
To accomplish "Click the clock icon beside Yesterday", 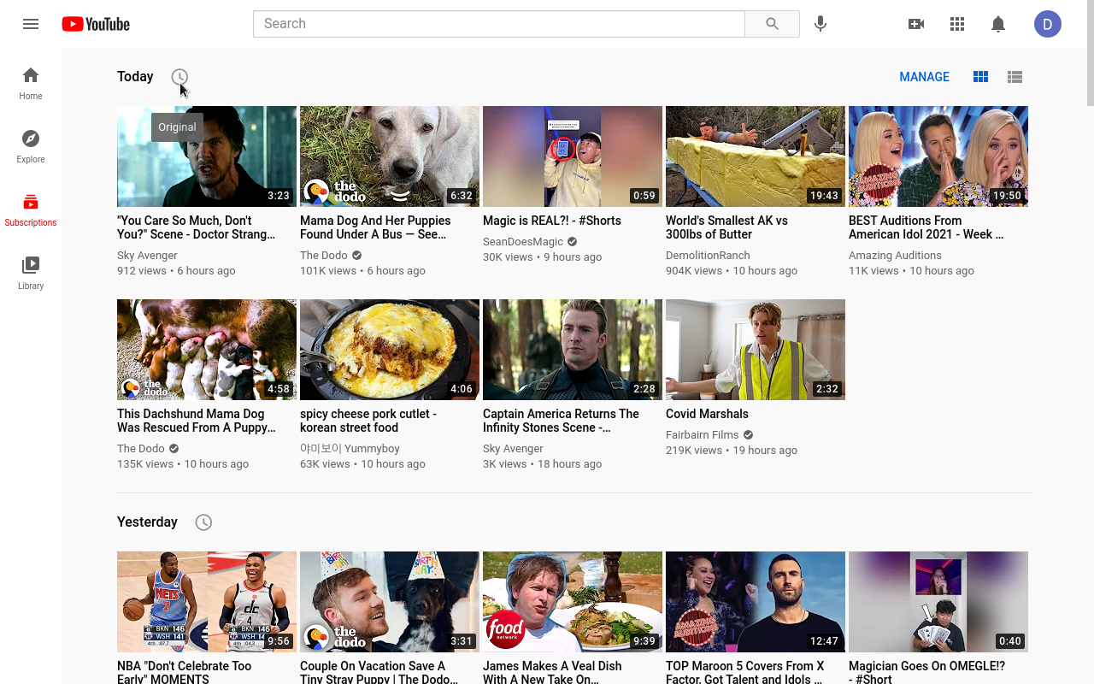I will click(203, 522).
